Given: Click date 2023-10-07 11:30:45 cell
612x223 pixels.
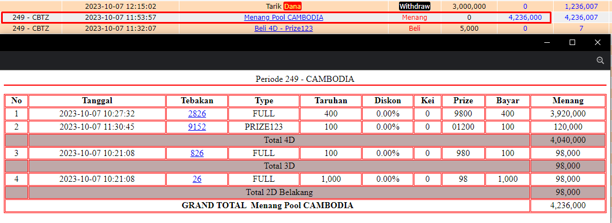Looking at the screenshot, I should 97,127.
